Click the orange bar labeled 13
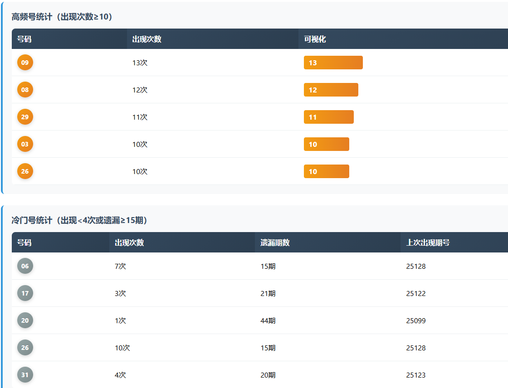Viewport: 508px width, 388px height. 333,63
